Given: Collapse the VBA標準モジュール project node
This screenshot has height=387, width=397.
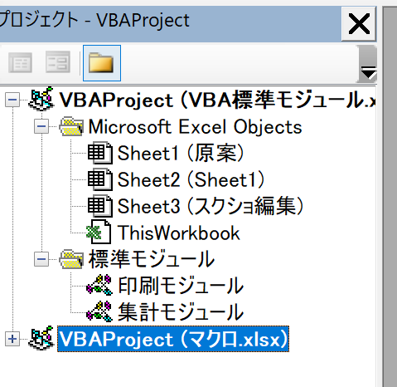Looking at the screenshot, I should point(12,100).
